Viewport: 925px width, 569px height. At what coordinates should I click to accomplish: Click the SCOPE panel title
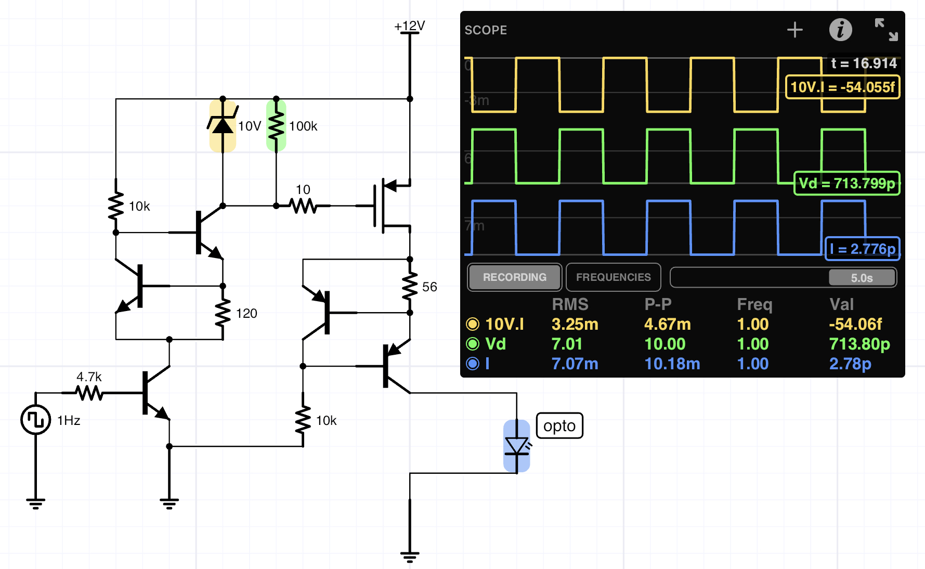pyautogui.click(x=486, y=30)
